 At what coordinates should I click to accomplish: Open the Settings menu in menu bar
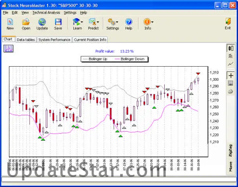click(70, 12)
